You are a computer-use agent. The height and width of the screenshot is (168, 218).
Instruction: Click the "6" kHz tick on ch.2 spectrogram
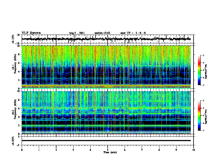(19, 108)
